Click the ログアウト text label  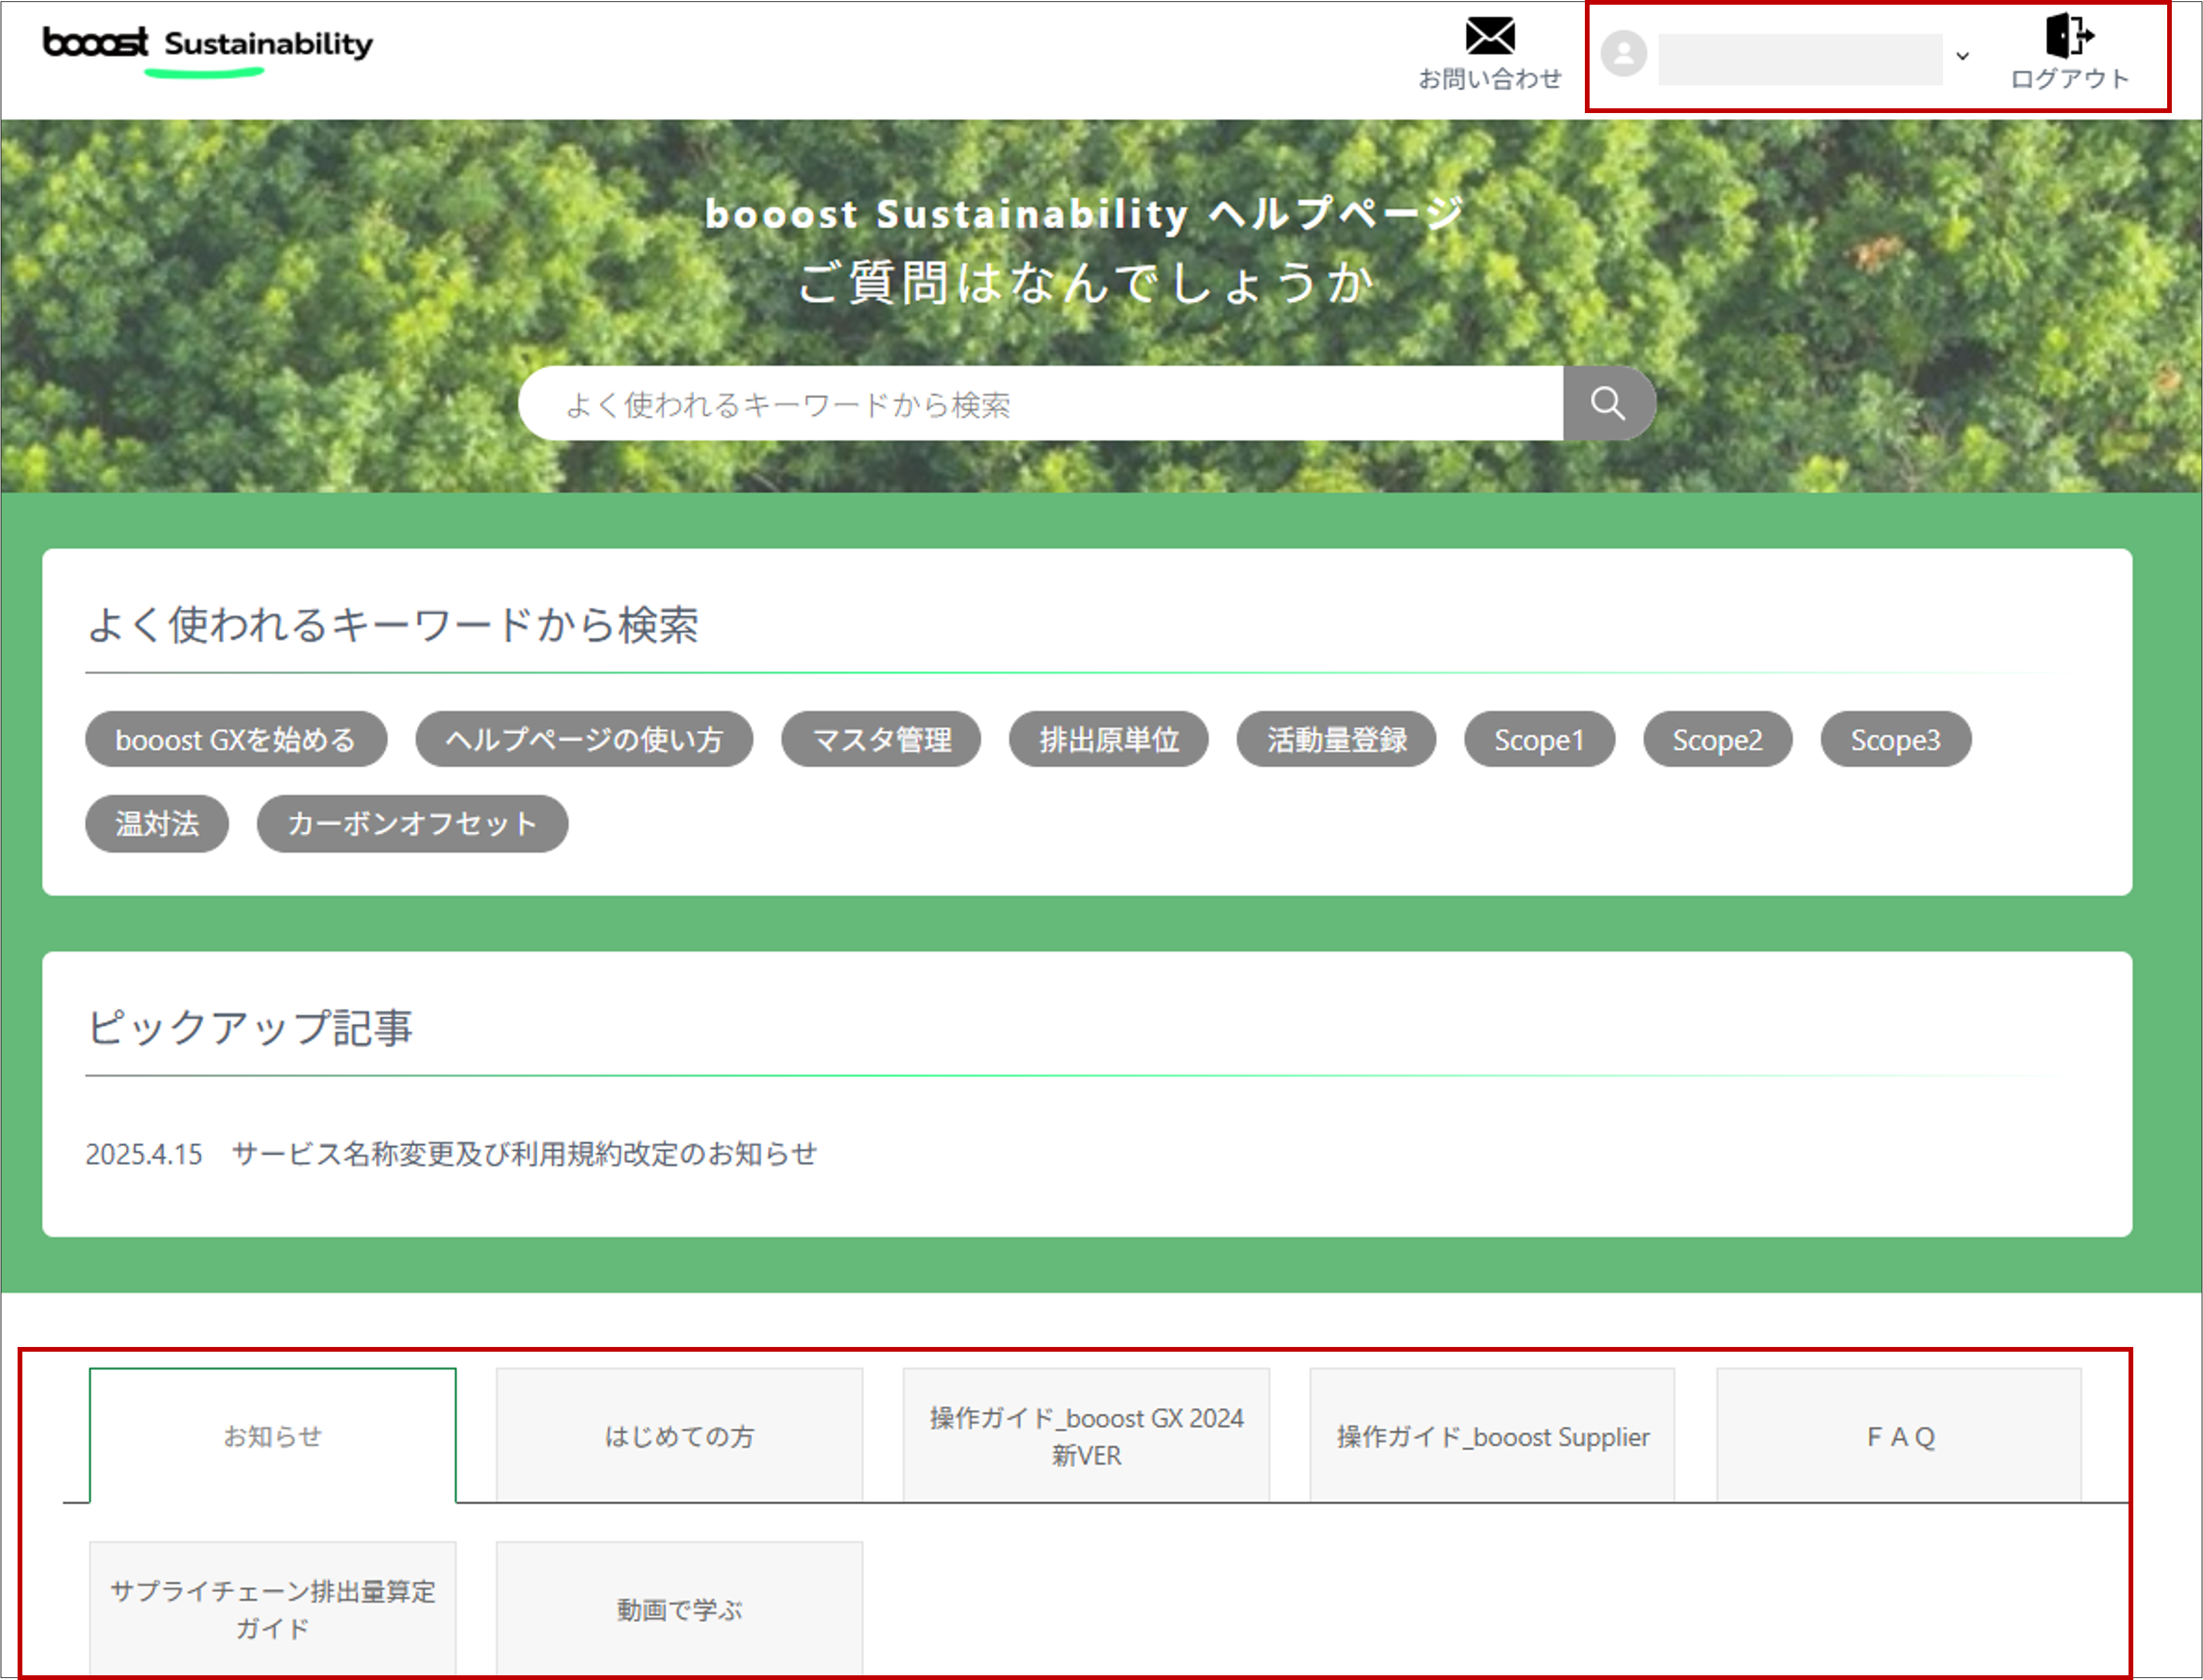click(2070, 79)
